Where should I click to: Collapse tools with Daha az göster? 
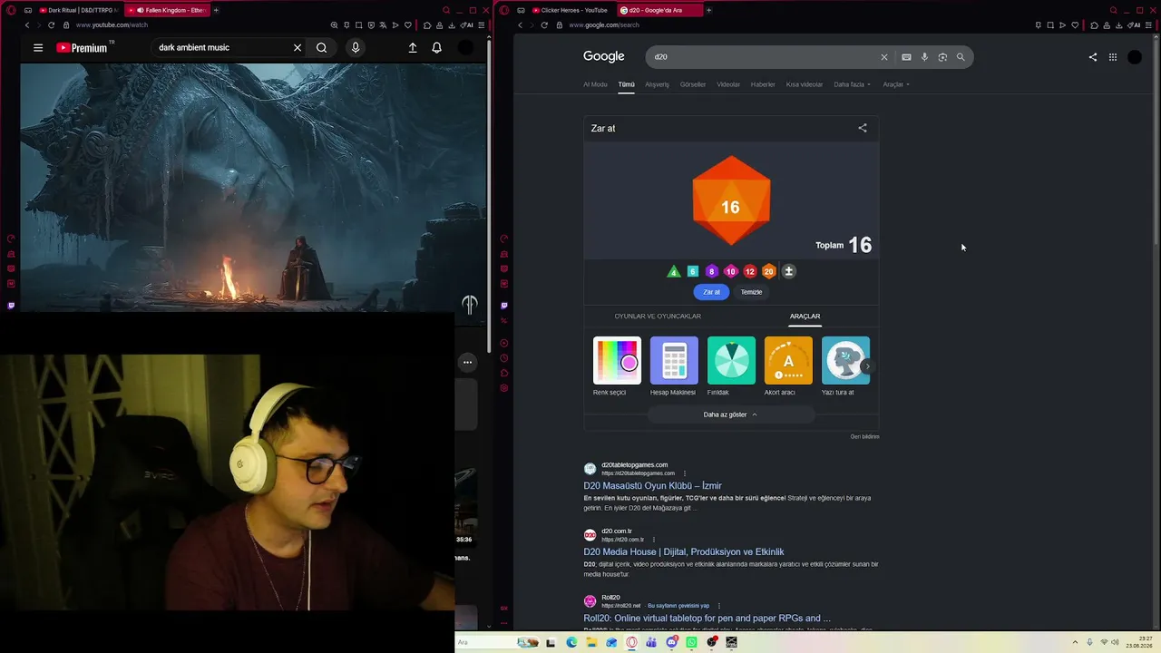[x=730, y=414]
